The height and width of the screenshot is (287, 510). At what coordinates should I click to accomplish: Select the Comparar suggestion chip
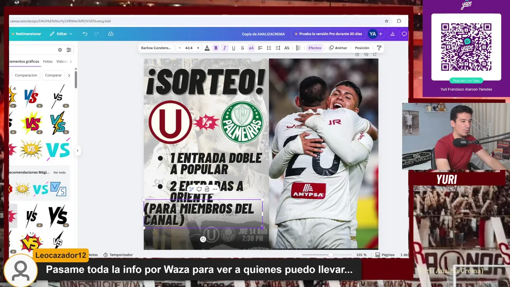tap(53, 75)
